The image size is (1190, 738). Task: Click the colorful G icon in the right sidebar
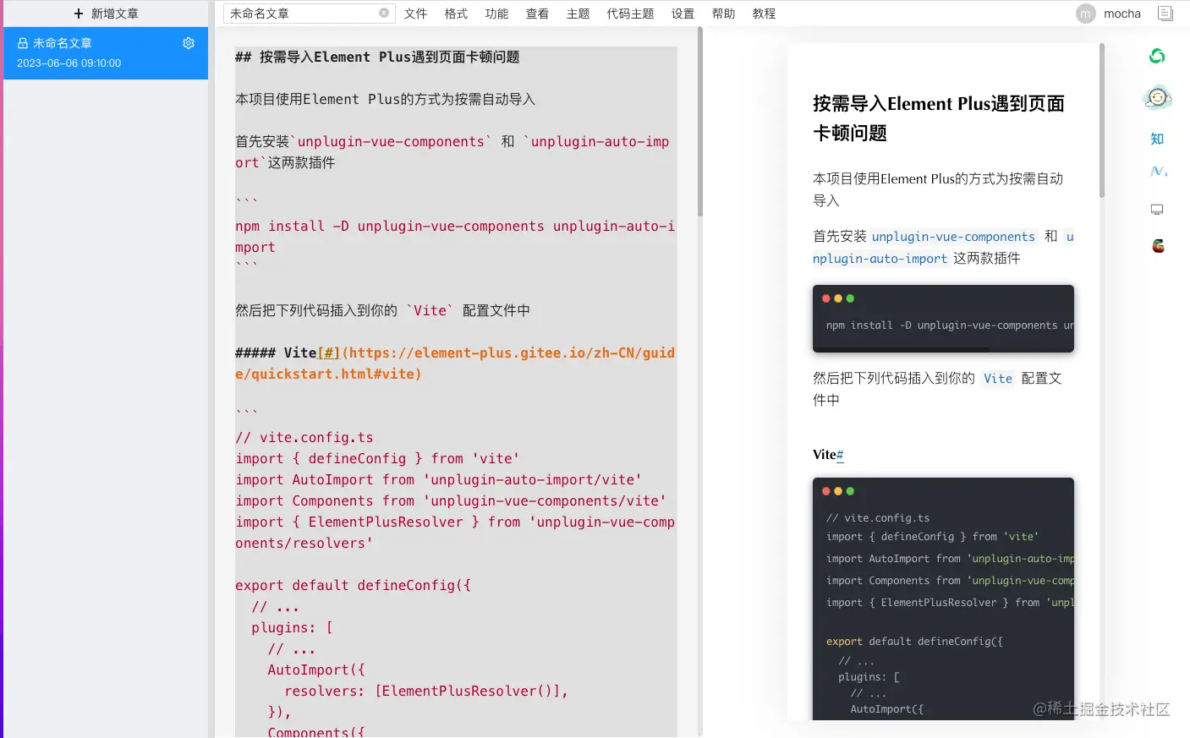1158,246
